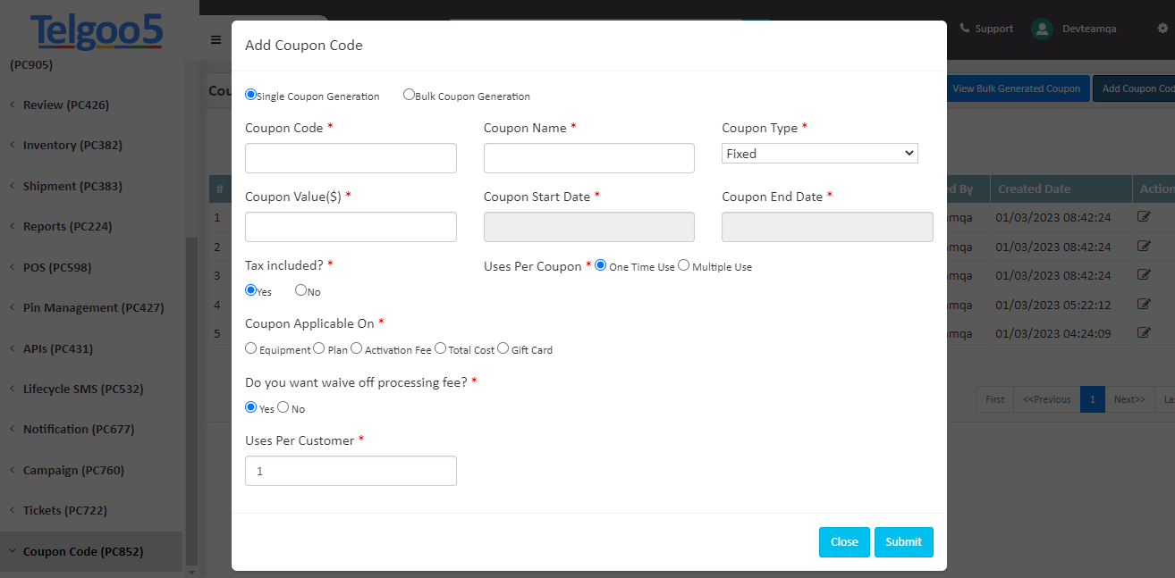Focus the Uses Per Customer field
Viewport: 1175px width, 578px height.
351,471
